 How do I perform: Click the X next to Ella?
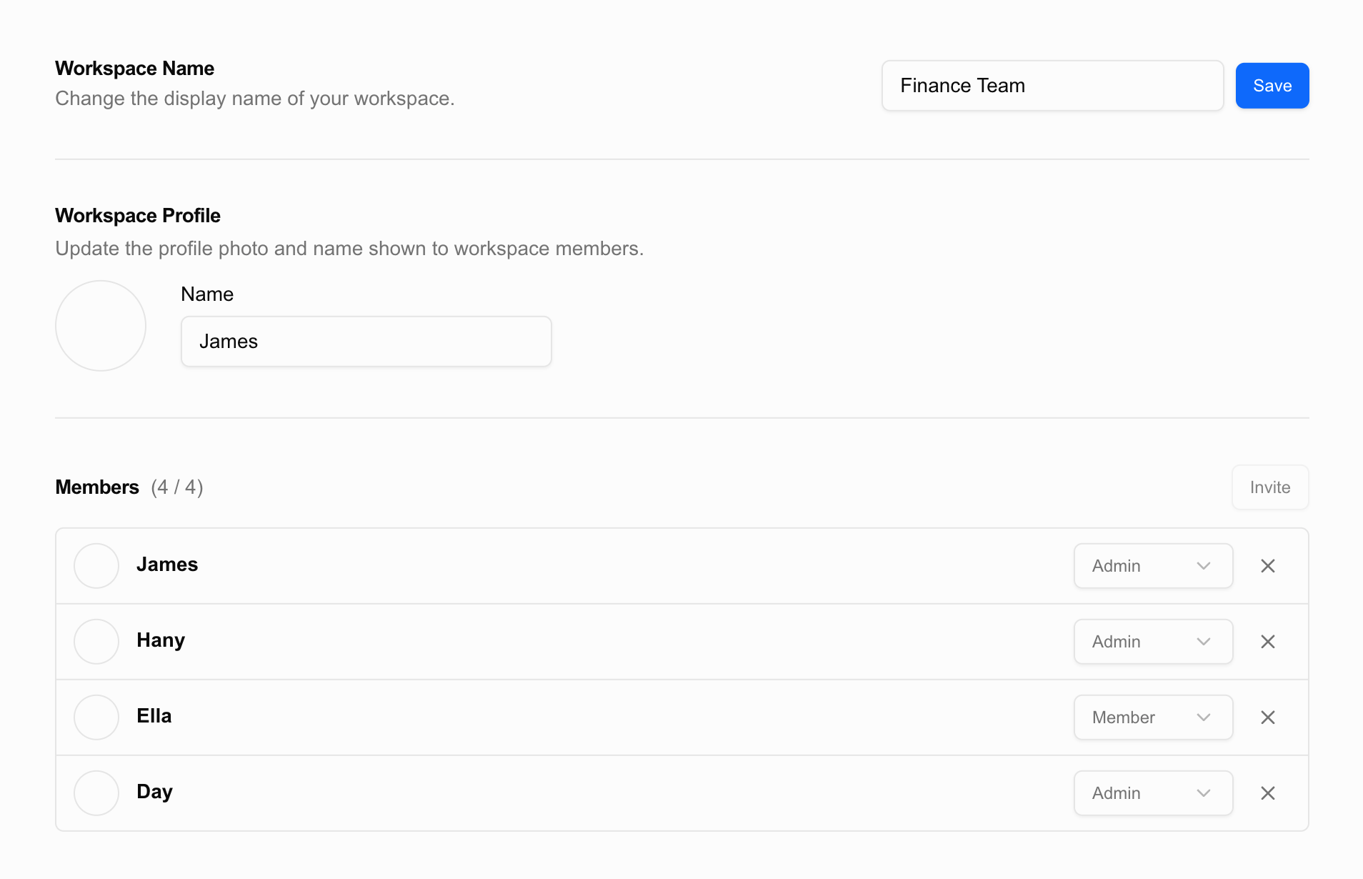coord(1268,717)
